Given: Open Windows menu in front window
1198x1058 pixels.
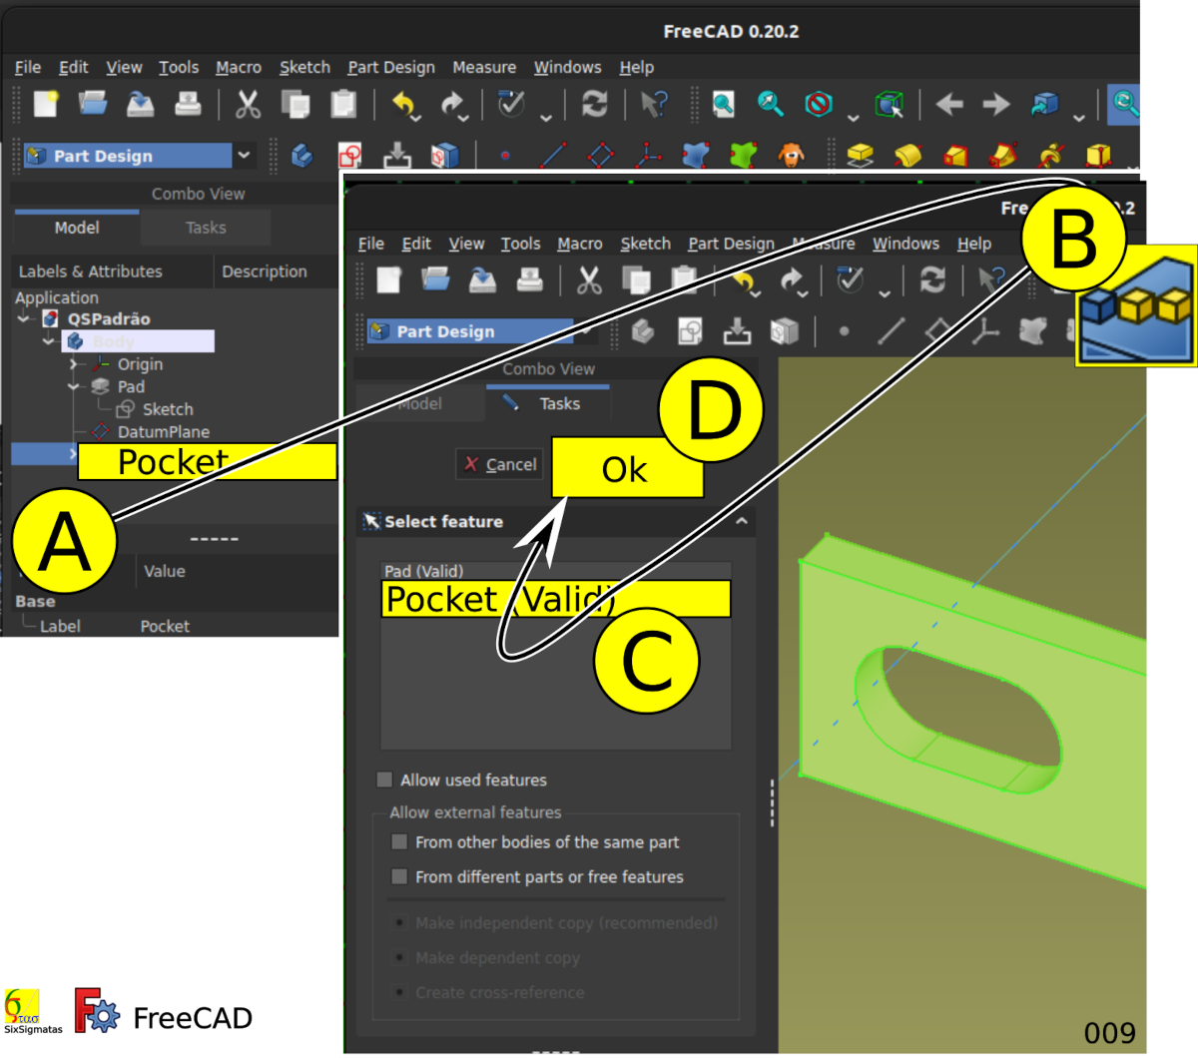Looking at the screenshot, I should (x=905, y=244).
